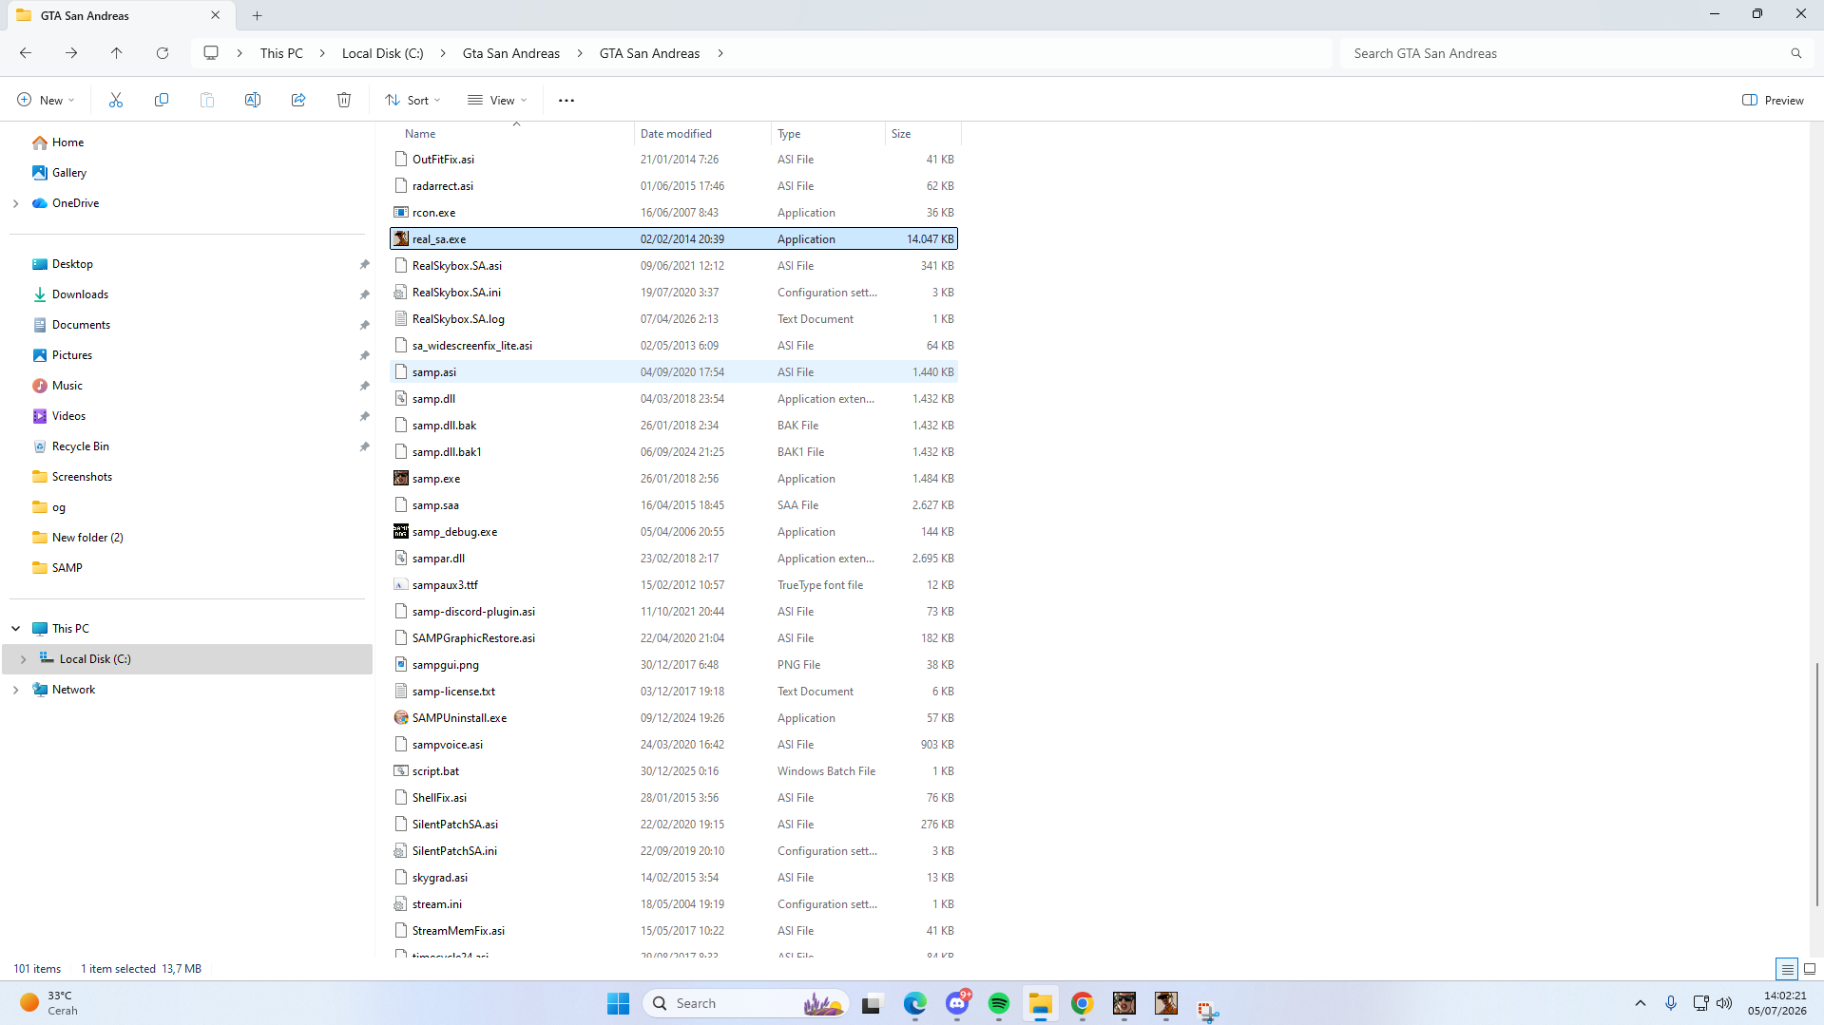Click the Share icon in toolbar

298,100
